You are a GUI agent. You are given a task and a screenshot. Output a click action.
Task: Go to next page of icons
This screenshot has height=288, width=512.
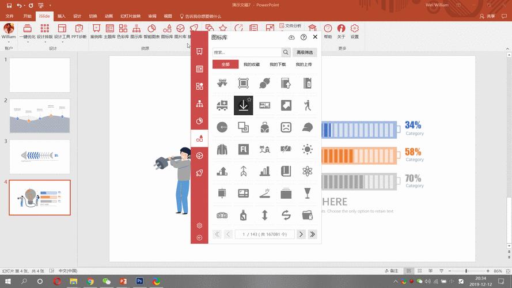[301, 234]
